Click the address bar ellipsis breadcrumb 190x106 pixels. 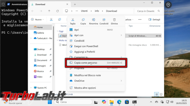[x=77, y=11]
